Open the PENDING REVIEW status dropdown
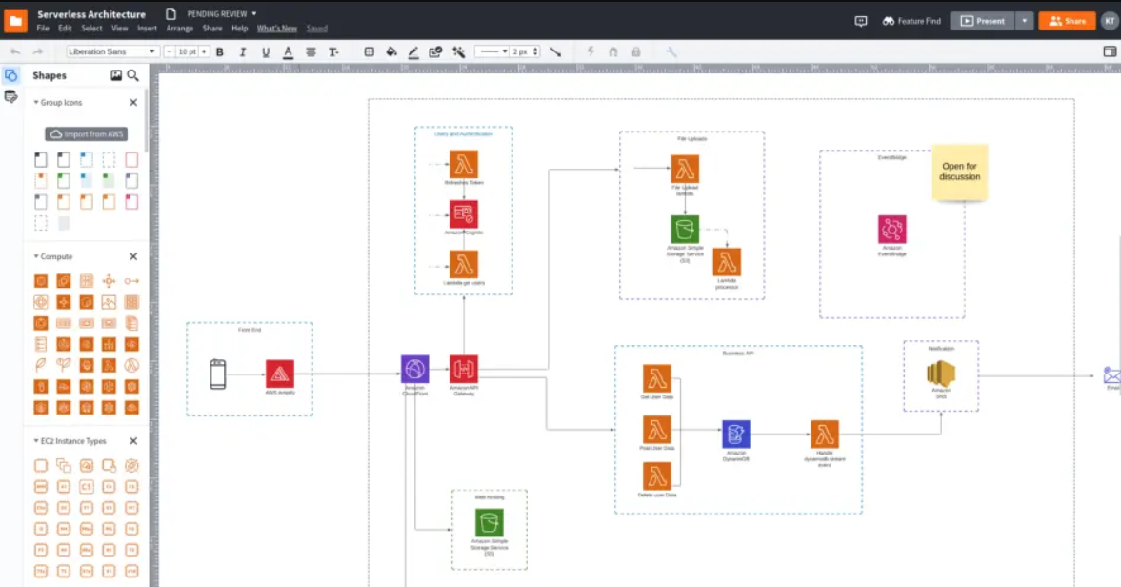Viewport: 1121px width, 587px height. [222, 13]
